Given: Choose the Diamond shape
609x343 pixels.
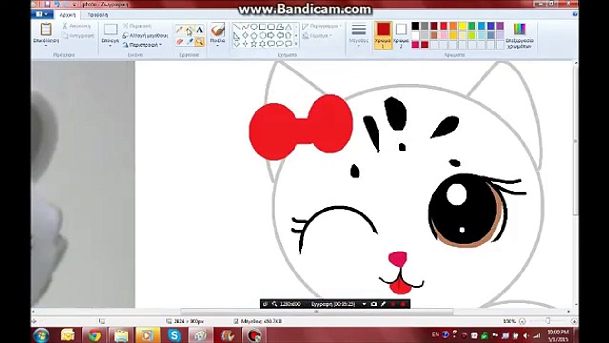Looking at the screenshot, I should (245, 36).
